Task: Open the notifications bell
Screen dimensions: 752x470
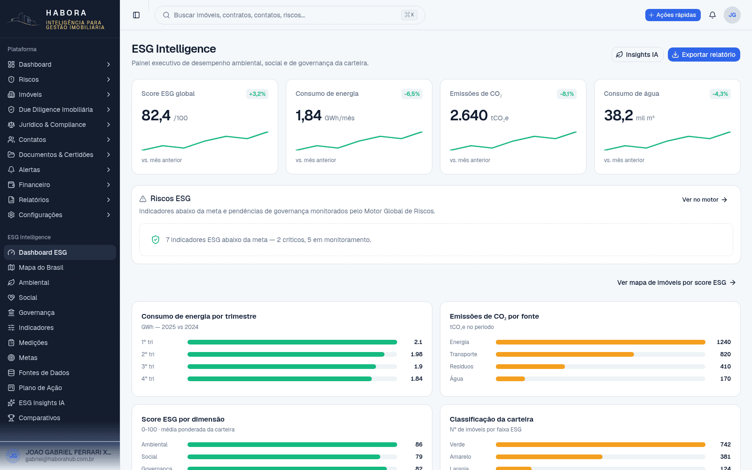Action: tap(713, 15)
